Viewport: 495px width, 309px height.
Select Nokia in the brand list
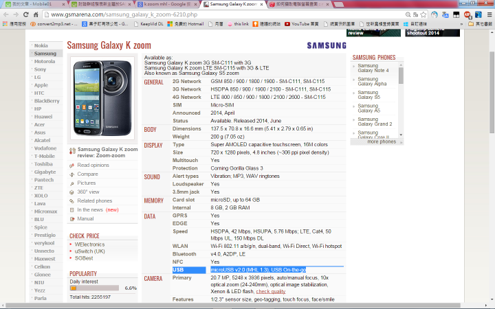click(x=41, y=45)
